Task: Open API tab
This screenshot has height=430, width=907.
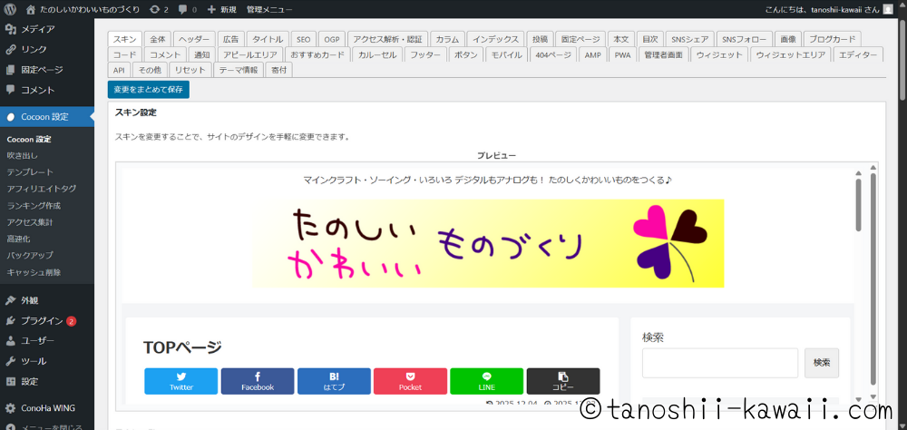Action: point(119,70)
